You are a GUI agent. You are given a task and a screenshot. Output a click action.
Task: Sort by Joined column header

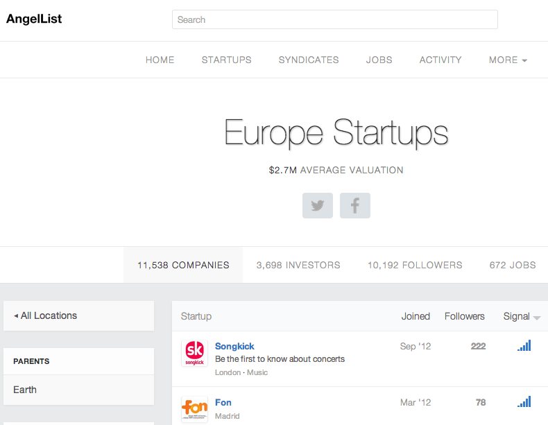point(416,316)
